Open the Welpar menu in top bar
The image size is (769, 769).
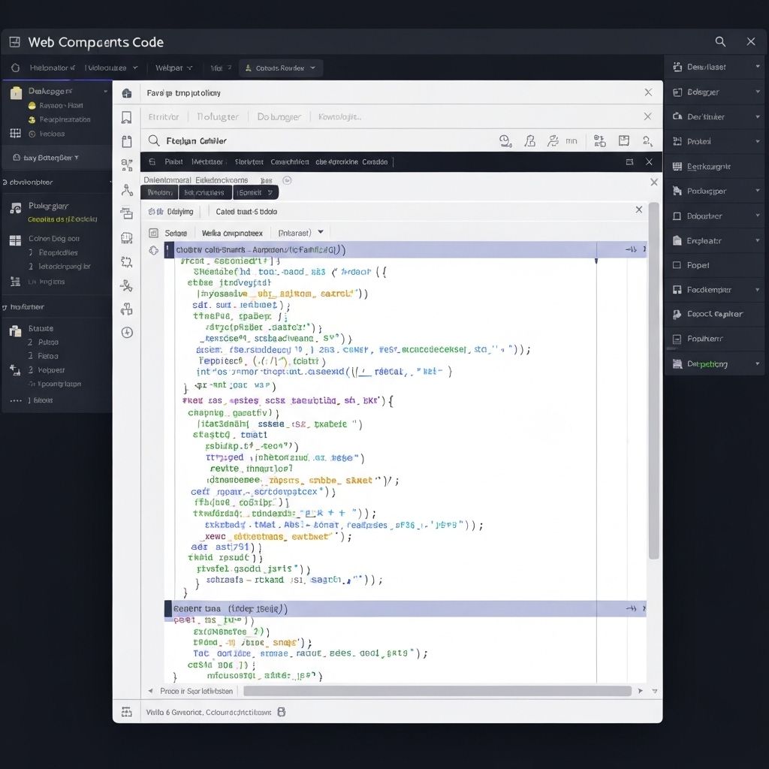174,68
